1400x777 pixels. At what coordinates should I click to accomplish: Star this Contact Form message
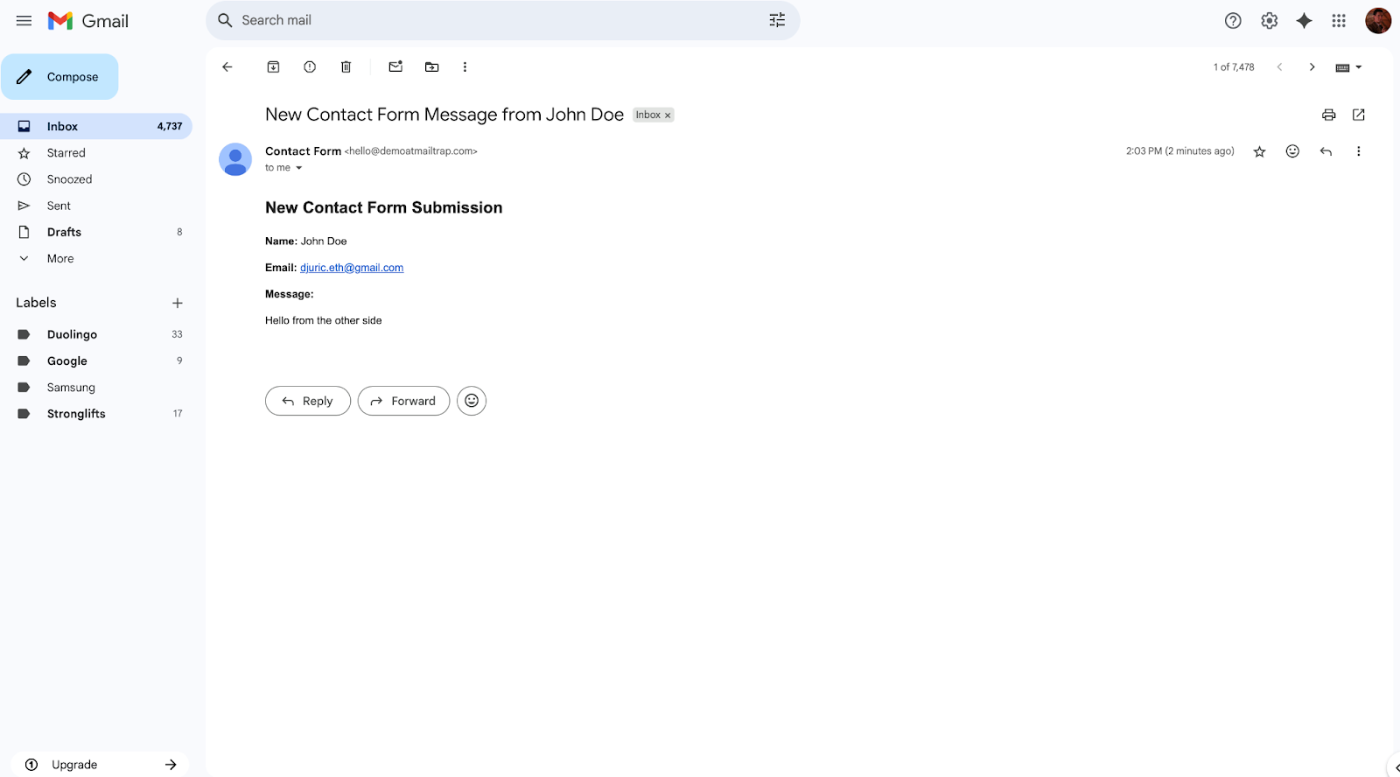[x=1259, y=151]
